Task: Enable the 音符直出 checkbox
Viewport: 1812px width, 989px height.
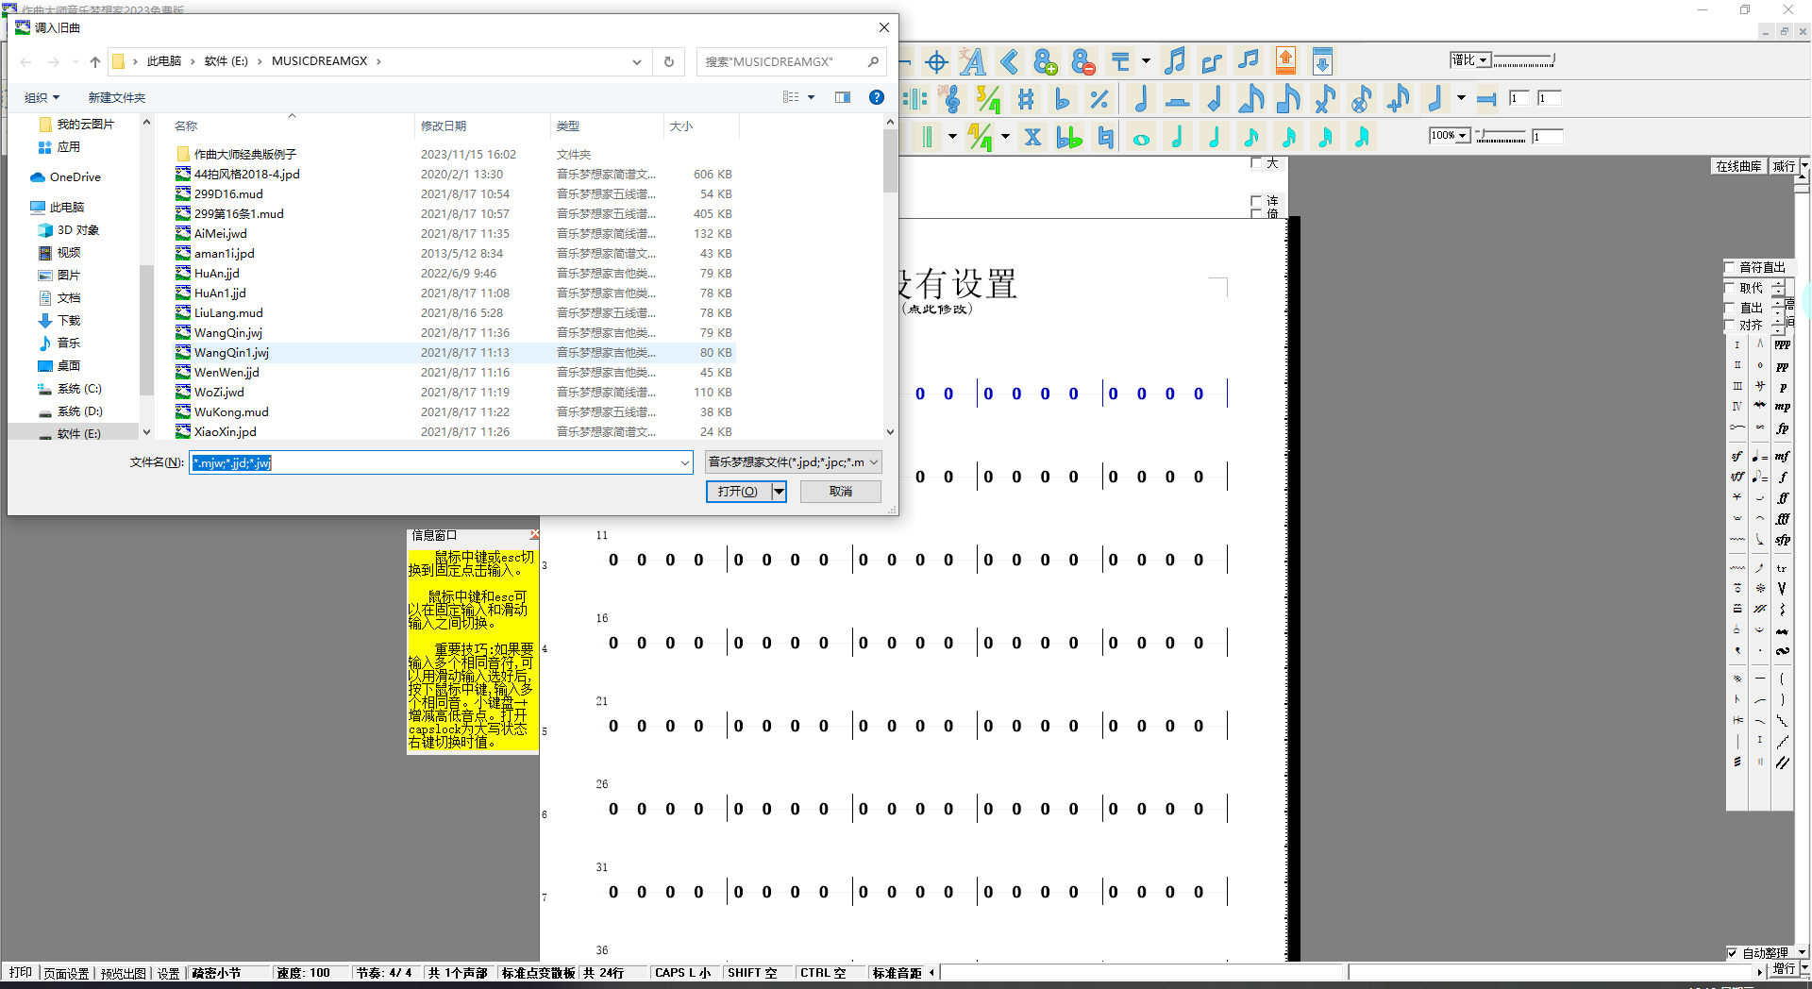Action: 1731,267
